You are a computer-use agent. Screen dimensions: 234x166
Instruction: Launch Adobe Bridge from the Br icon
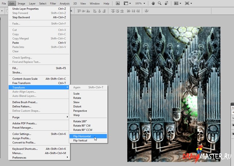coord(118,3)
